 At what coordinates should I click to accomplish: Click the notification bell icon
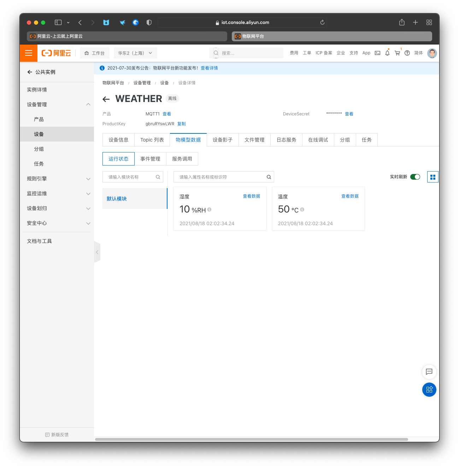point(387,53)
